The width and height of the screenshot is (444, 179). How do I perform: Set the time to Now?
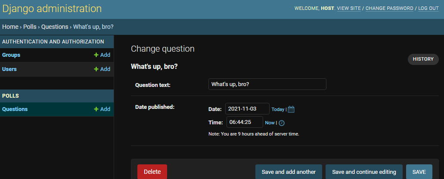pyautogui.click(x=270, y=123)
